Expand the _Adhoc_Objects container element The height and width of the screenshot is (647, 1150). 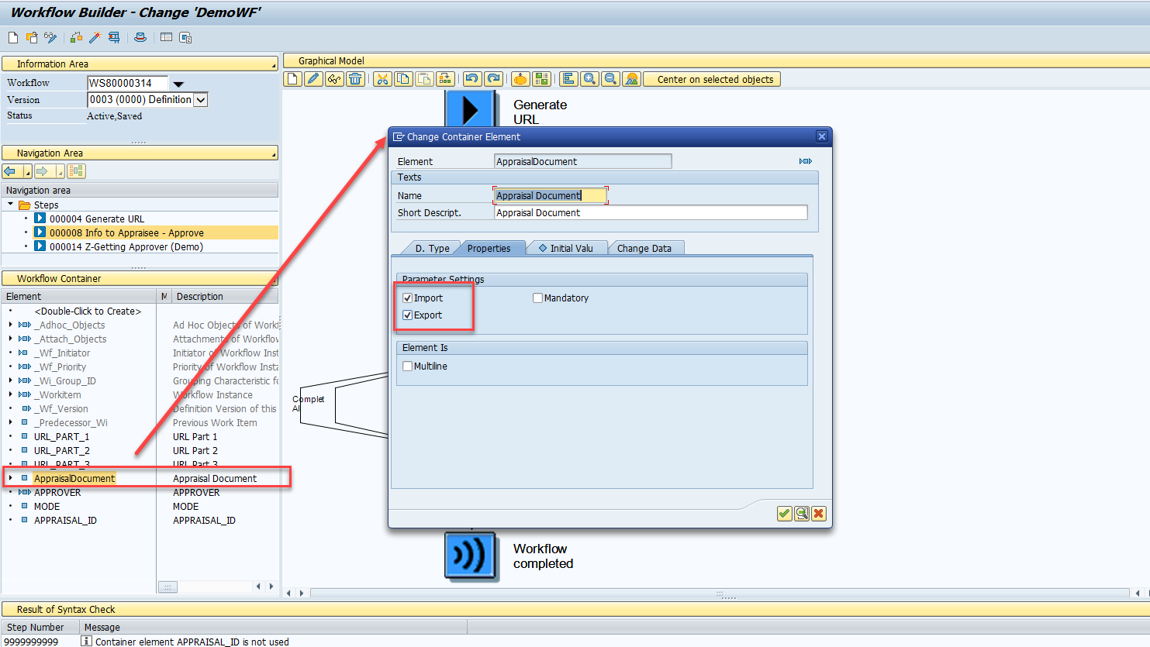[11, 325]
